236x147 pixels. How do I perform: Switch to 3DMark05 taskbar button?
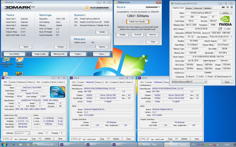[177, 145]
